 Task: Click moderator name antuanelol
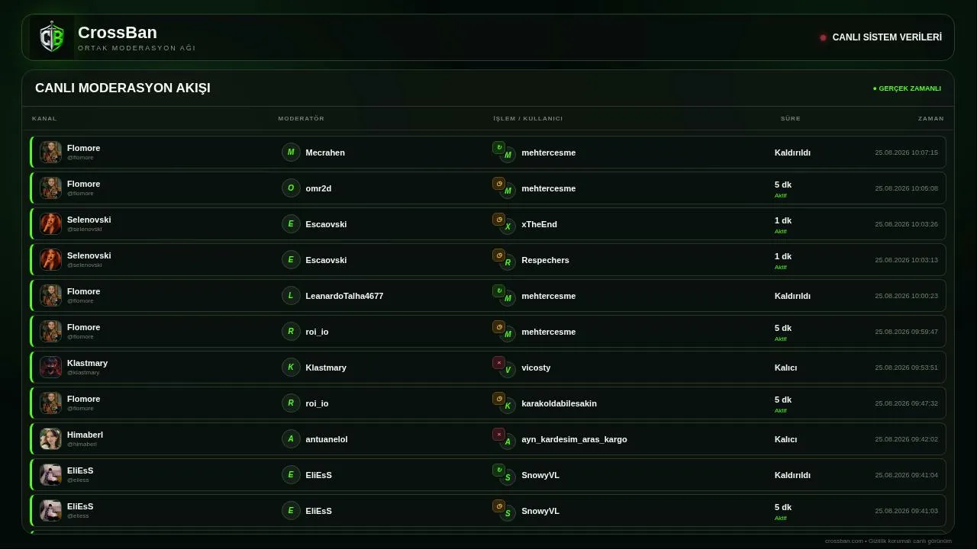click(327, 439)
